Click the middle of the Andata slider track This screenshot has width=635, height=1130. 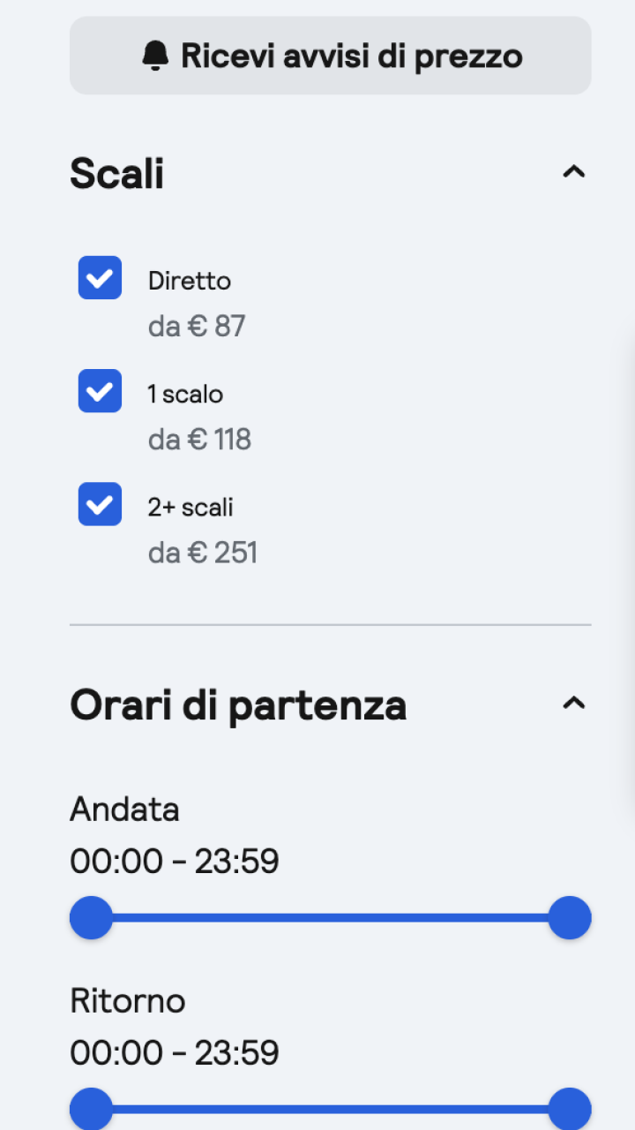[330, 918]
